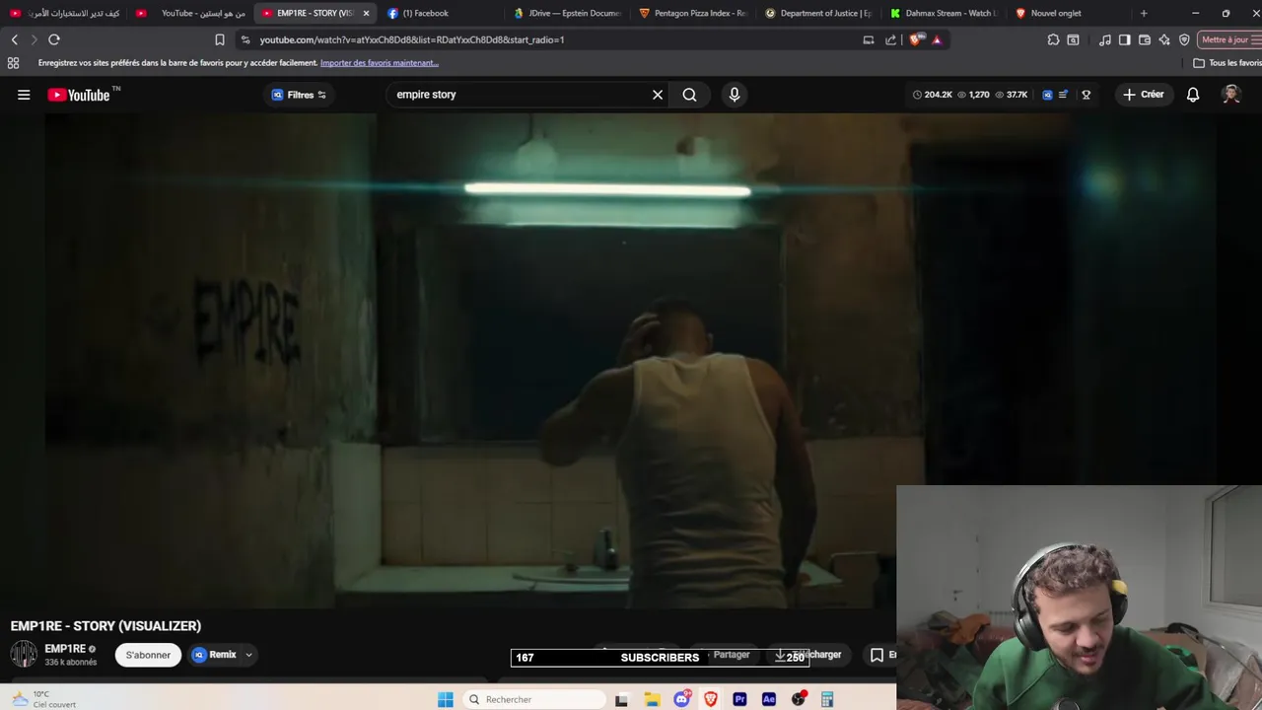Image resolution: width=1262 pixels, height=710 pixels.
Task: Open the Tous les favoris folder
Action: click(1227, 63)
